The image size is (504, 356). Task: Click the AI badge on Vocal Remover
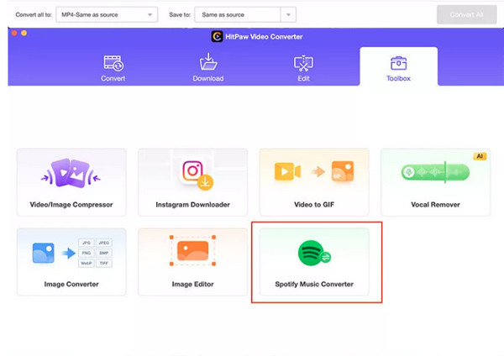pos(480,156)
